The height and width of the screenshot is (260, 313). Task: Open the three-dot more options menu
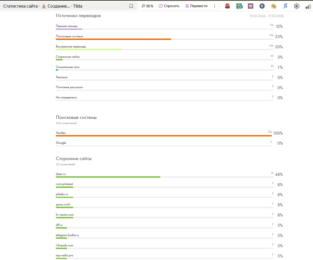pyautogui.click(x=215, y=6)
